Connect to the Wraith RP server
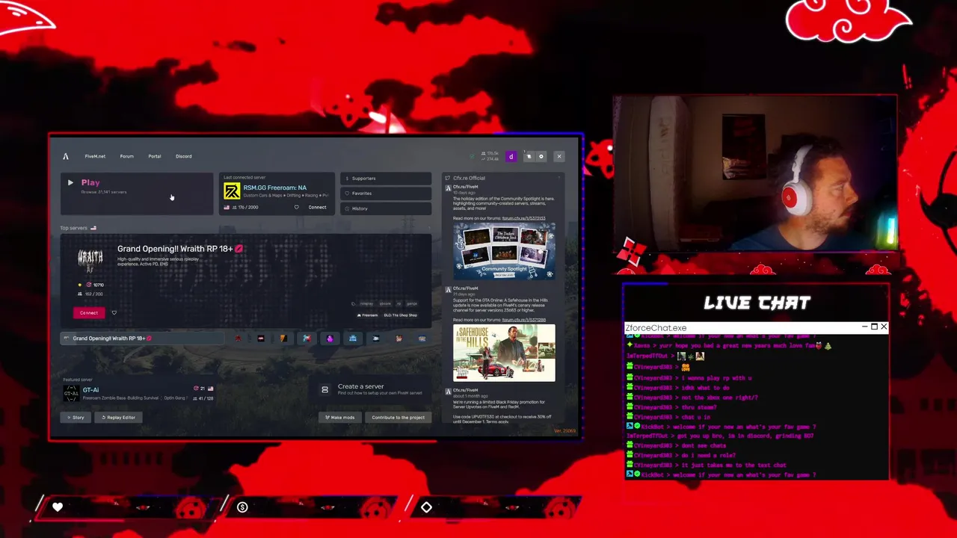Image resolution: width=957 pixels, height=538 pixels. (x=89, y=312)
